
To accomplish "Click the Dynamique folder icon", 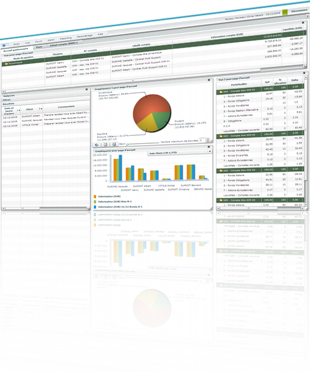I will (x=6, y=64).
